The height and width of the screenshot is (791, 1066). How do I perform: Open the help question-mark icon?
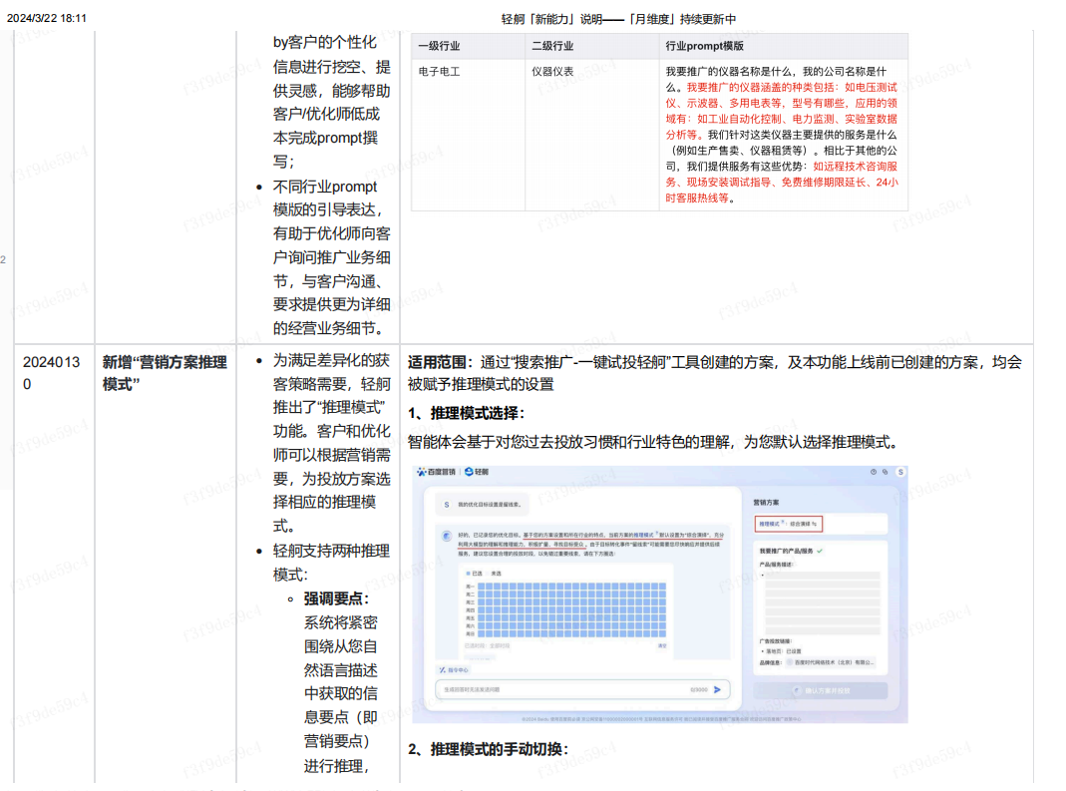873,472
